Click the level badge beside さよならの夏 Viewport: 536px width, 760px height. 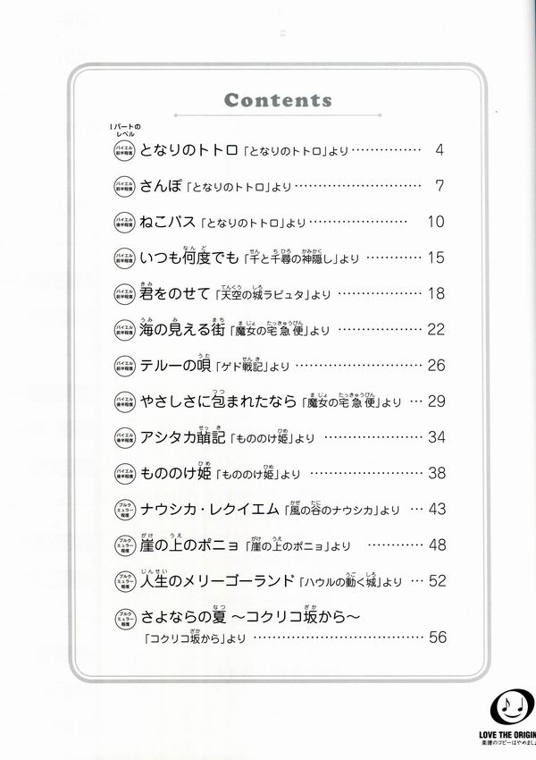click(124, 618)
